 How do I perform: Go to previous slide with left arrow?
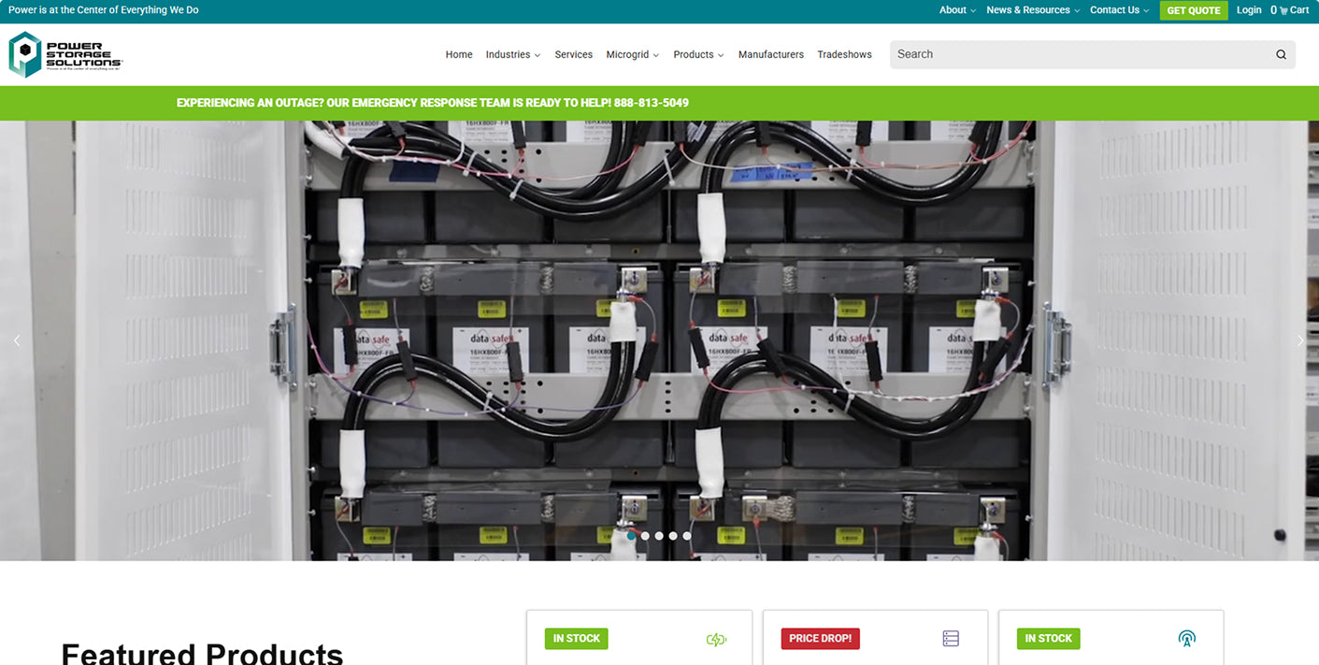coord(17,340)
